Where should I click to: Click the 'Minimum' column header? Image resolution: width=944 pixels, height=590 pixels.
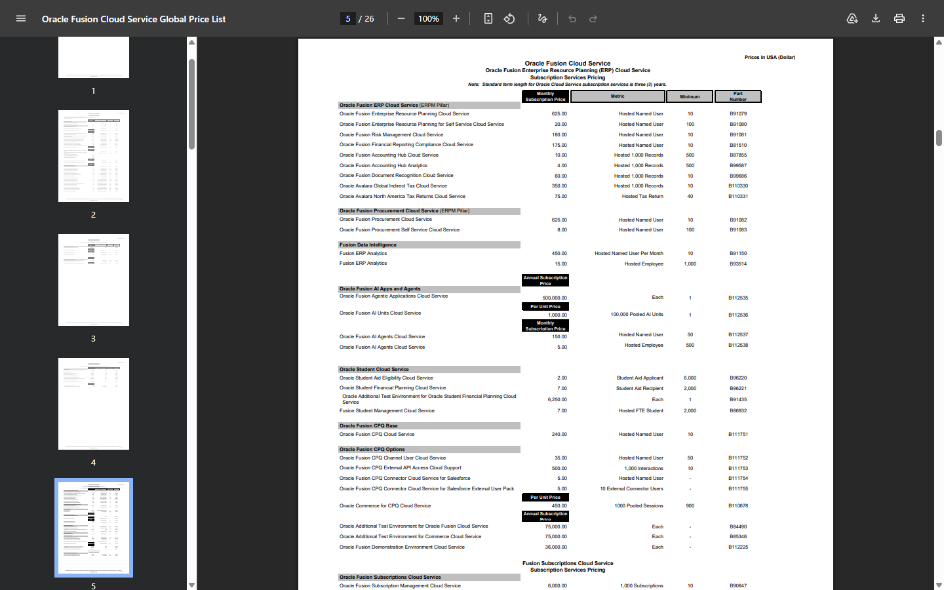pos(690,96)
